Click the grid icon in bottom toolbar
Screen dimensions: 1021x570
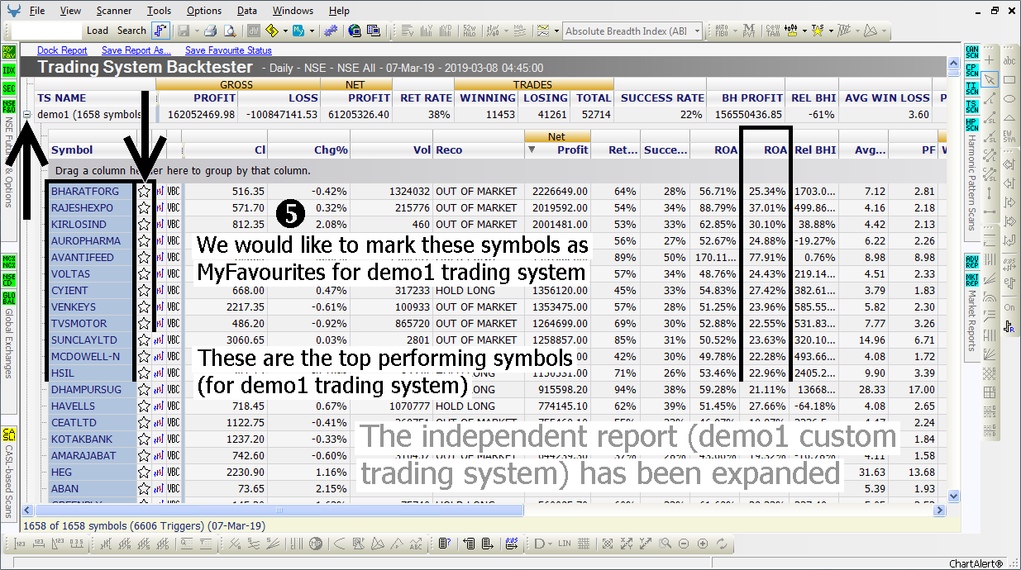584,544
